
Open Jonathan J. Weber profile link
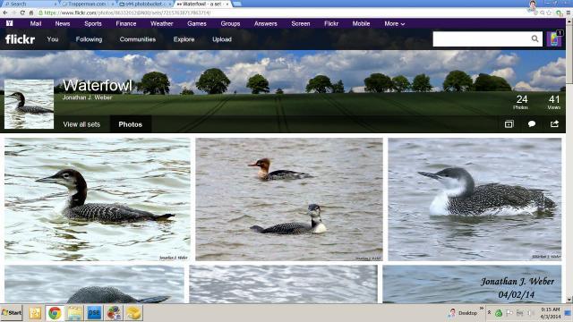[87, 97]
